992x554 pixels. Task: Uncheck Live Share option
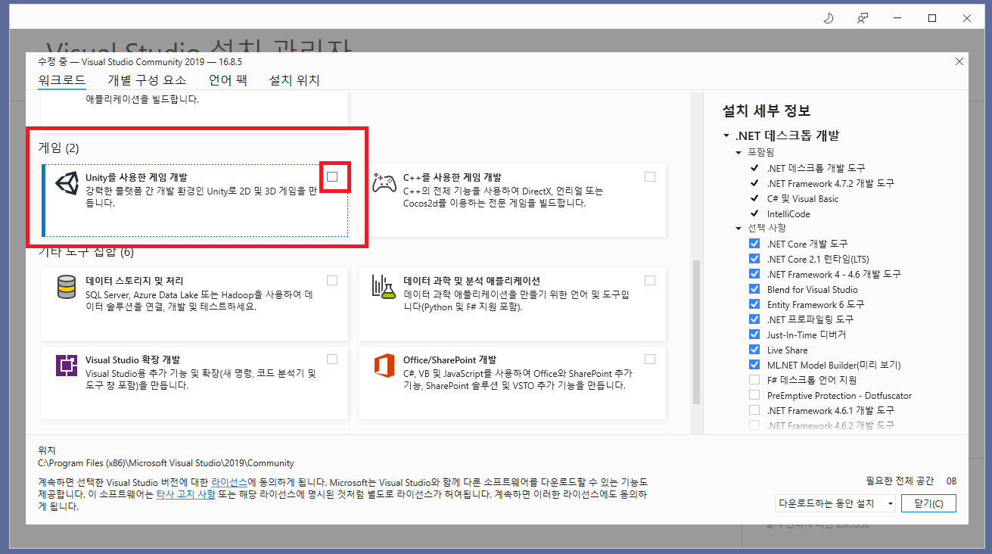(754, 350)
